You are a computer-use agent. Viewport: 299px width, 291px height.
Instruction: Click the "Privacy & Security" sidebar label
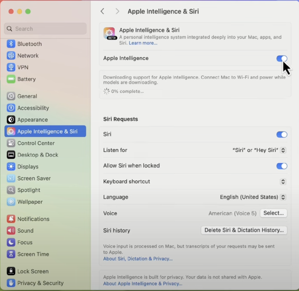pos(40,283)
